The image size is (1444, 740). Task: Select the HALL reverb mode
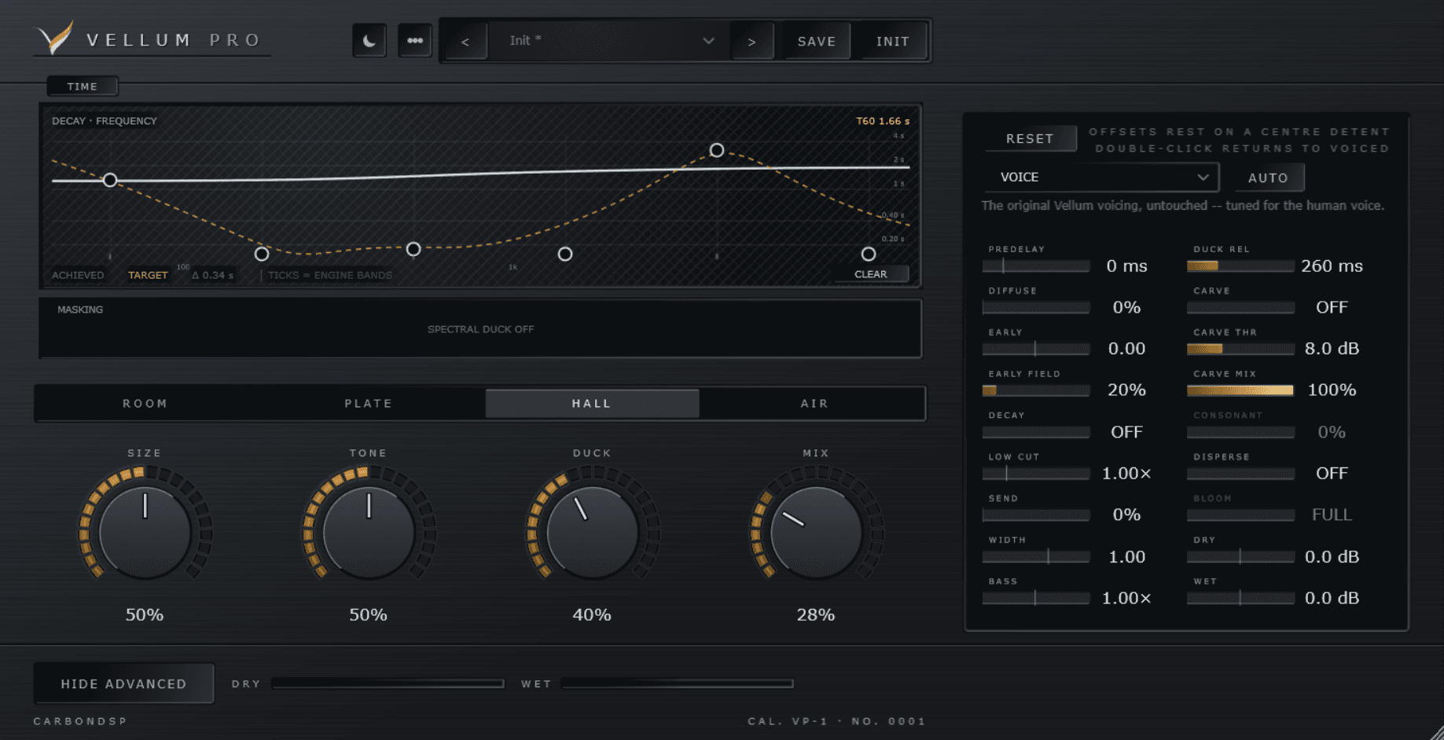click(x=592, y=404)
